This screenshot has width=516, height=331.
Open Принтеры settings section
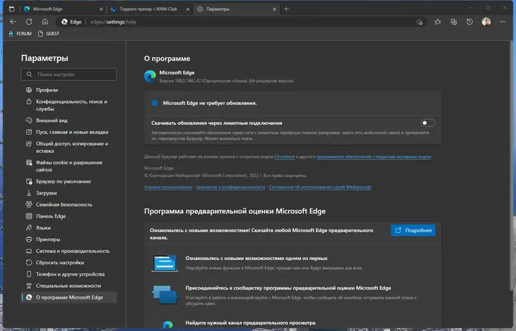69,239
